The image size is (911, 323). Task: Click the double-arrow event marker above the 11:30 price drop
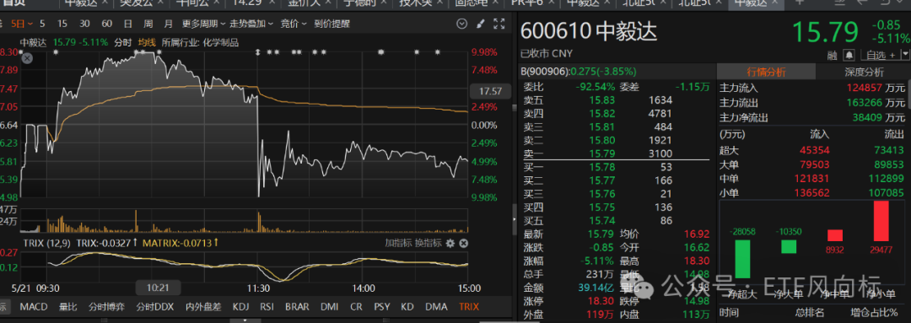pos(257,52)
